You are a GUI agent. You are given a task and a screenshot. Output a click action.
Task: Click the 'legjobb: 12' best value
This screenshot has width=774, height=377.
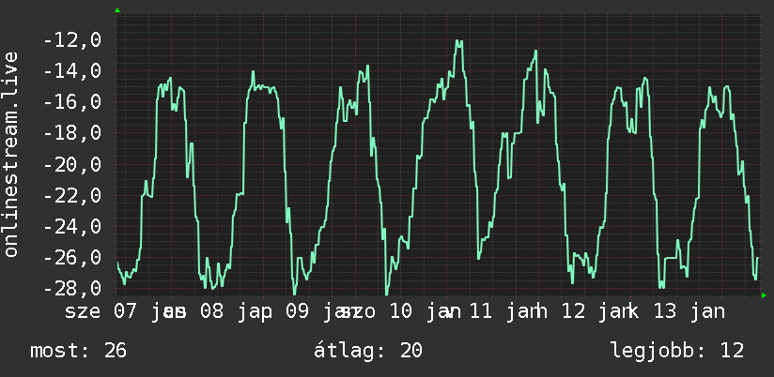(x=677, y=352)
